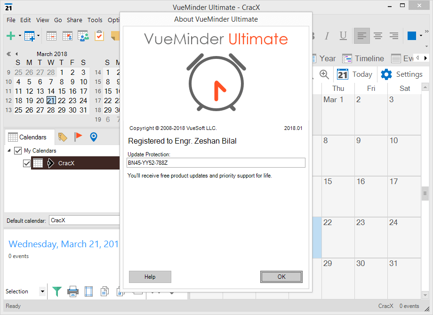Click Friday March 16 in the month view

(371, 197)
